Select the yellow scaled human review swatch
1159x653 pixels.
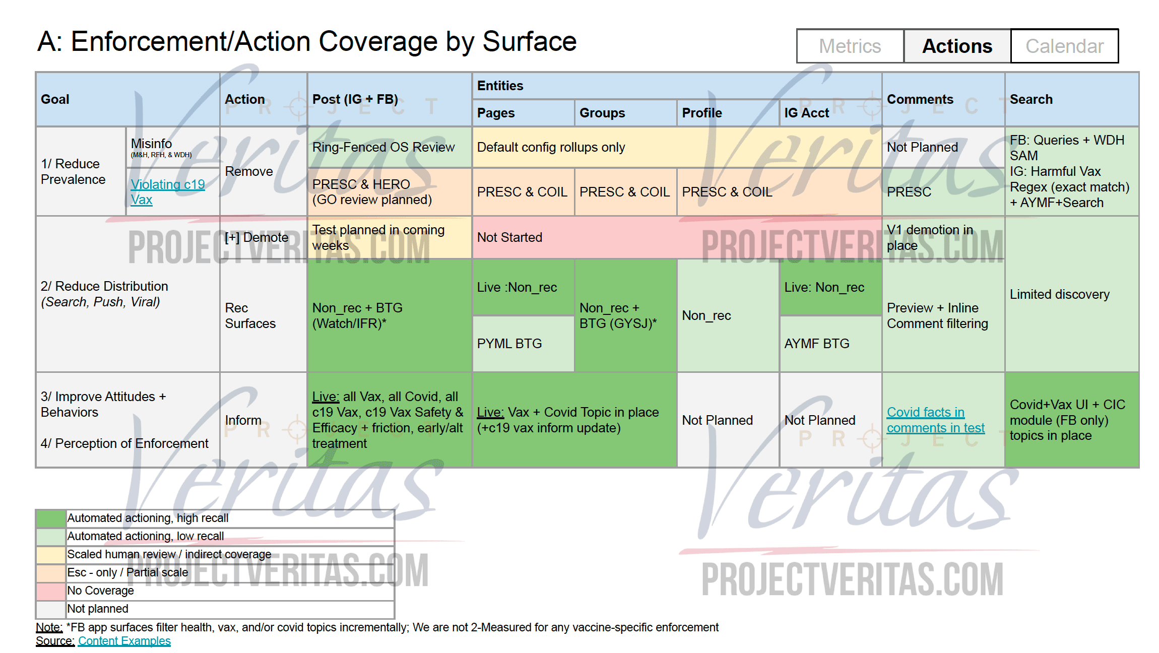coord(51,554)
